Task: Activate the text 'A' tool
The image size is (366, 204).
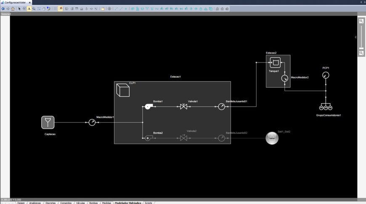Action: pos(29,8)
